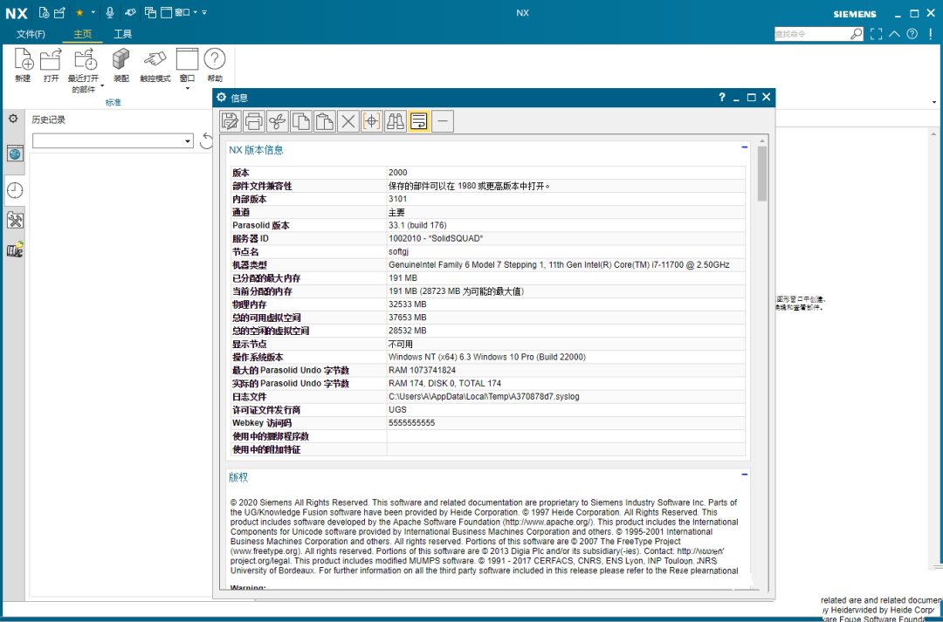This screenshot has height=622, width=943.
Task: Click the Parasolid 版本 value 33.1 (build 176)
Action: click(x=417, y=225)
